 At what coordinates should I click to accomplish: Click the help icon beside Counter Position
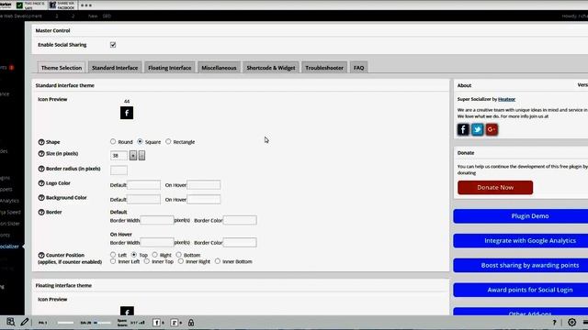[x=41, y=255]
